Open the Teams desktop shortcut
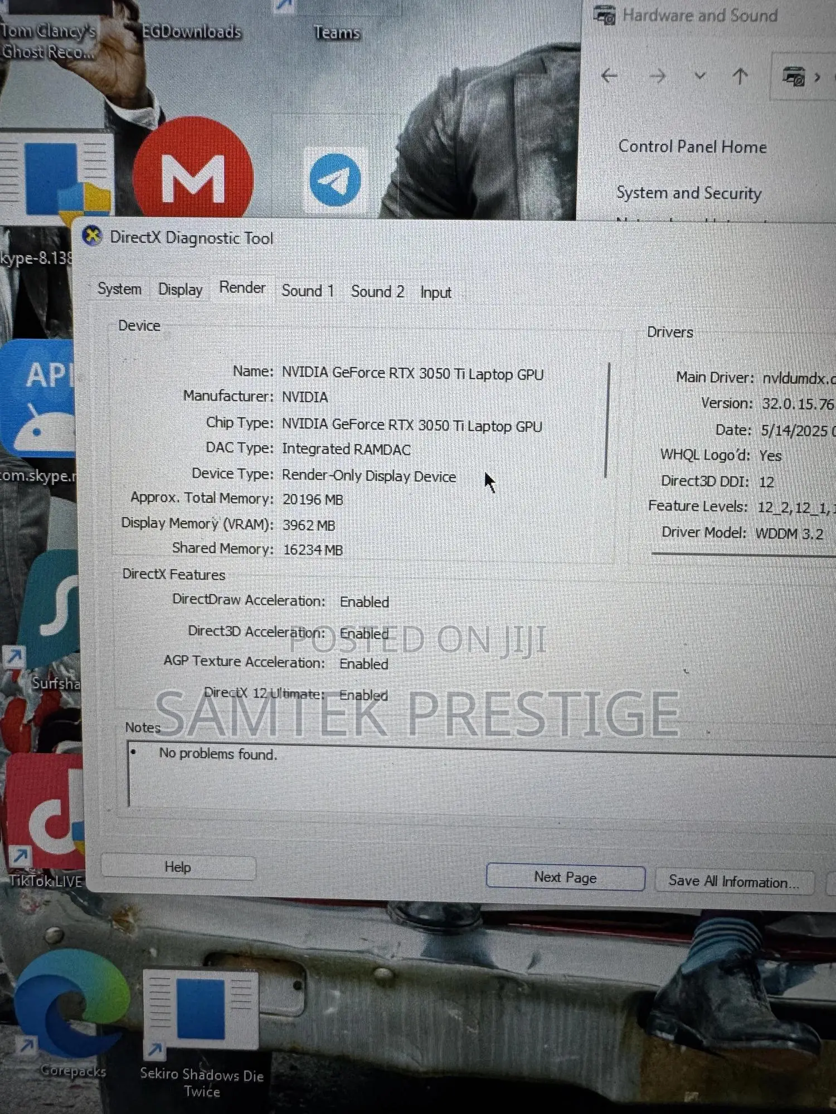Viewport: 836px width, 1114px height. (x=337, y=33)
